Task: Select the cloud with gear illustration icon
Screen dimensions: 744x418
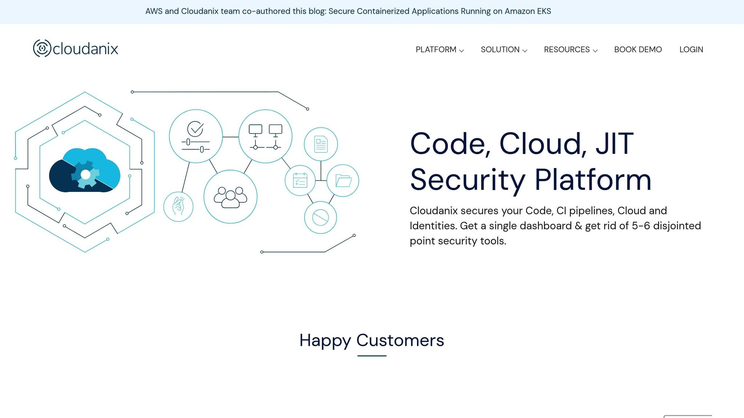Action: (x=85, y=171)
